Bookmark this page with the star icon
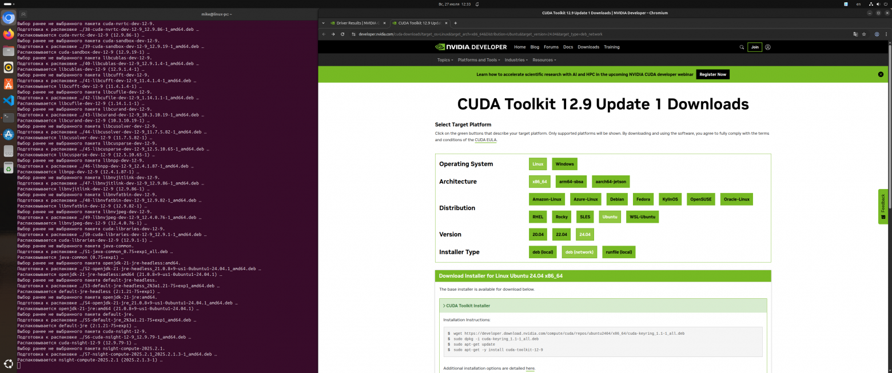The height and width of the screenshot is (373, 892). pos(865,34)
